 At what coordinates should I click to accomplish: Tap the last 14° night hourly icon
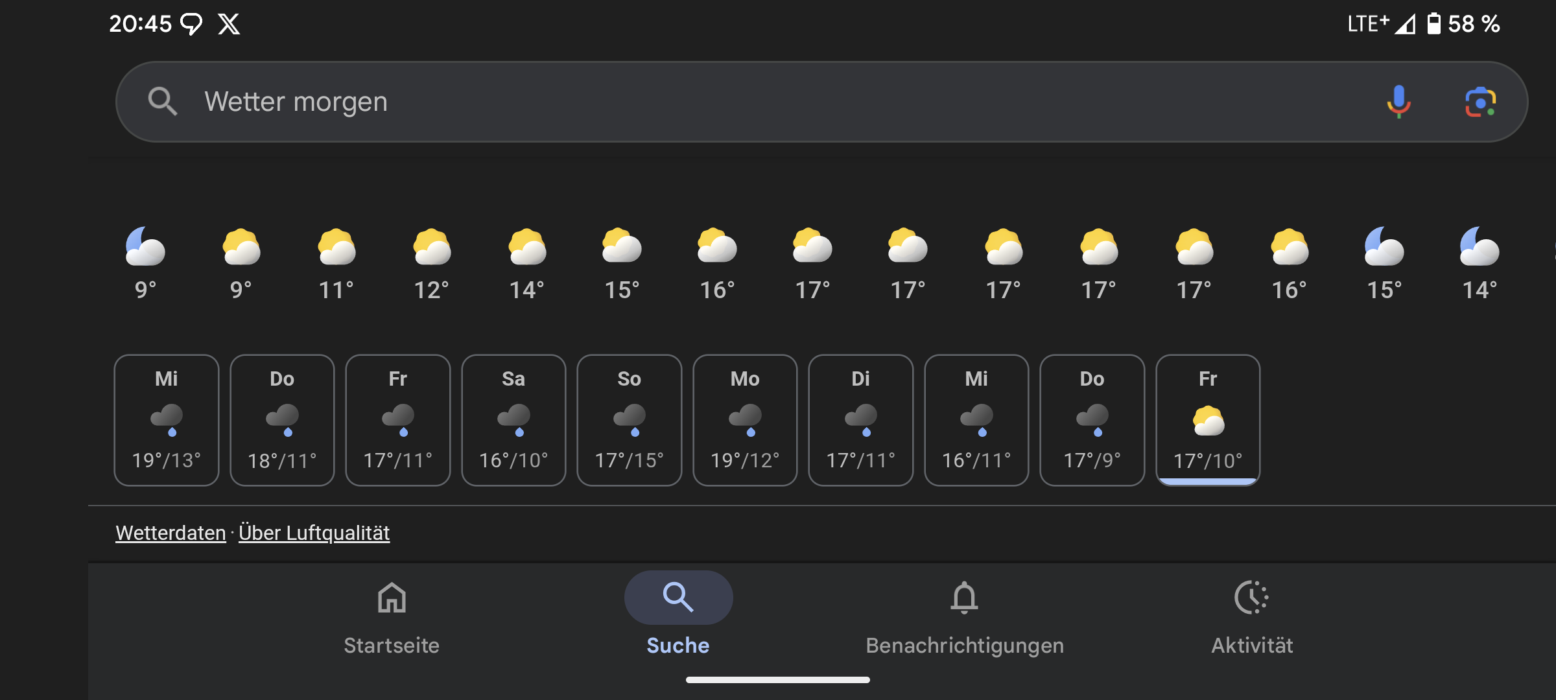1479,247
